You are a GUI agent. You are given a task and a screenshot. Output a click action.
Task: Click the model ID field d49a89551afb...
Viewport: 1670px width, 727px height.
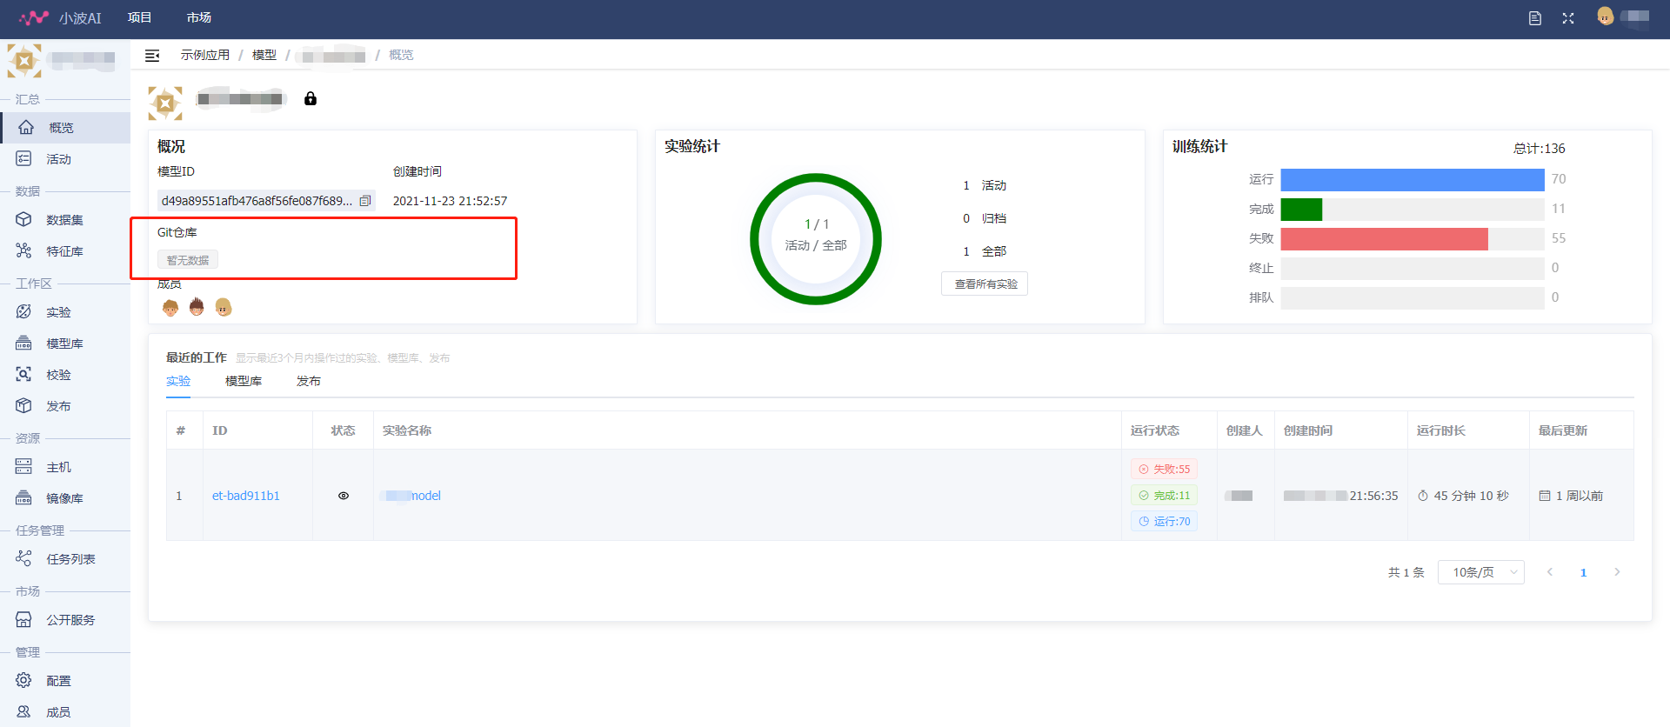266,201
